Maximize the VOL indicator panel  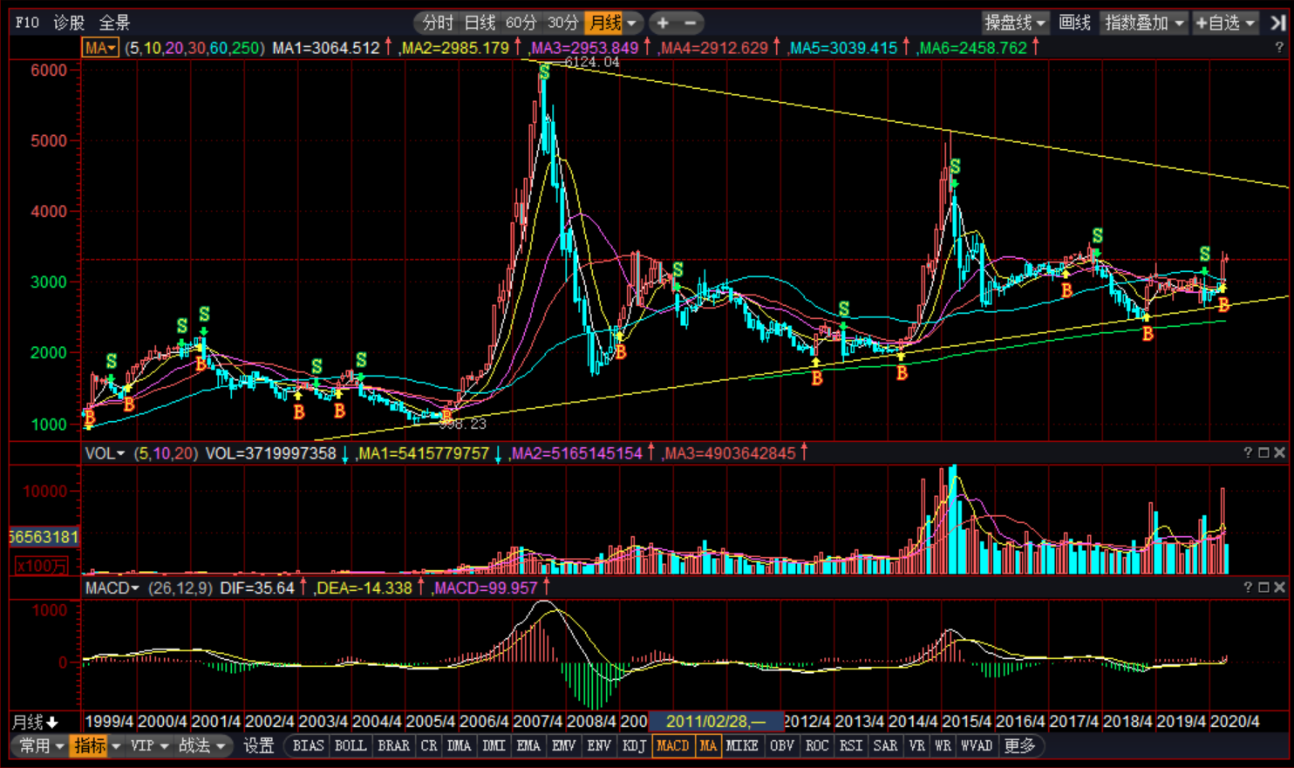coord(1263,452)
